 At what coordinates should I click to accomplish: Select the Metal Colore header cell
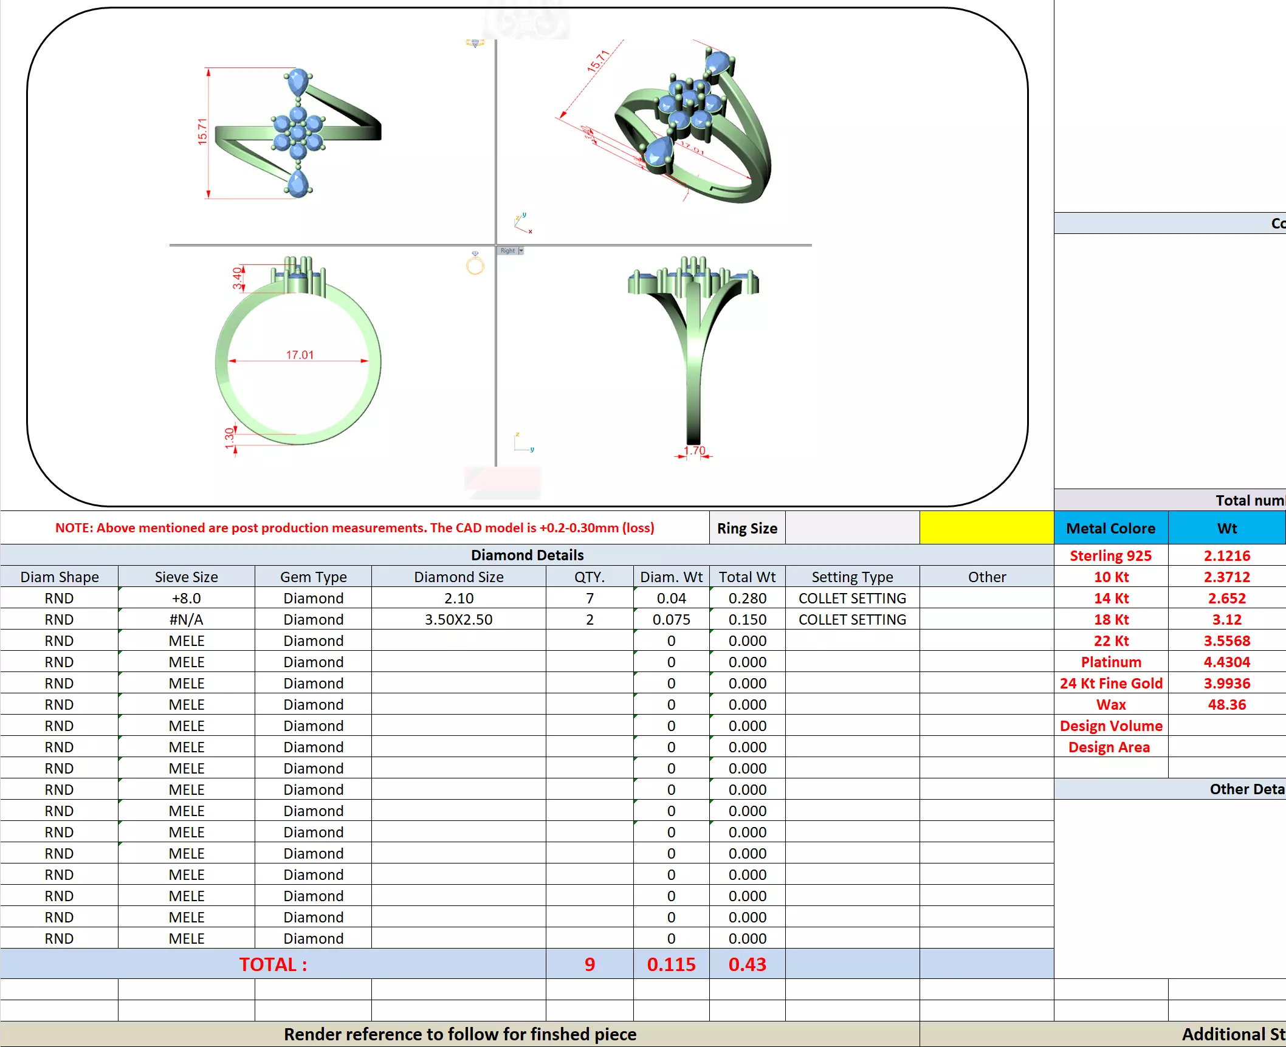(x=1110, y=528)
